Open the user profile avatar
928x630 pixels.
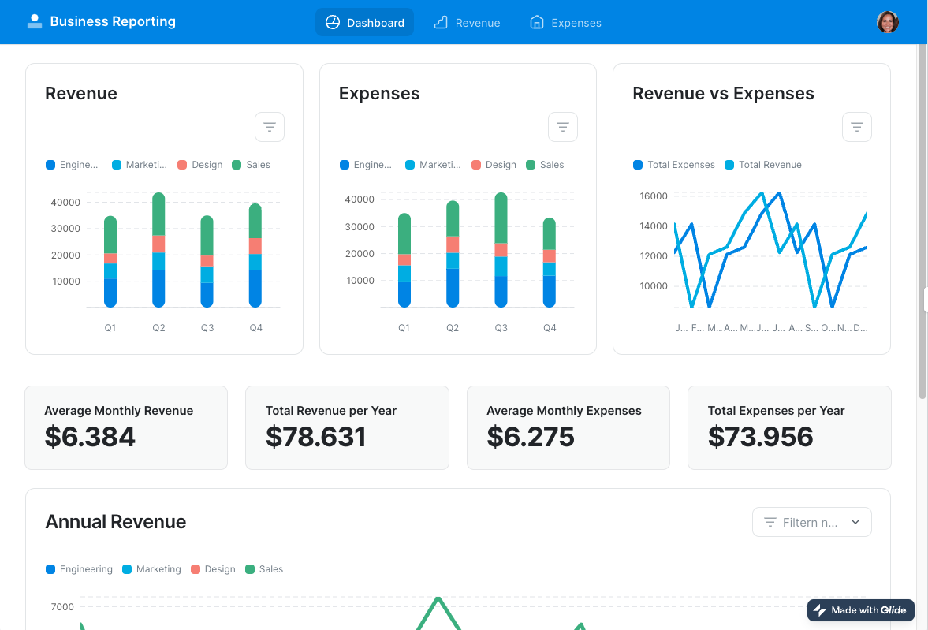(x=887, y=22)
